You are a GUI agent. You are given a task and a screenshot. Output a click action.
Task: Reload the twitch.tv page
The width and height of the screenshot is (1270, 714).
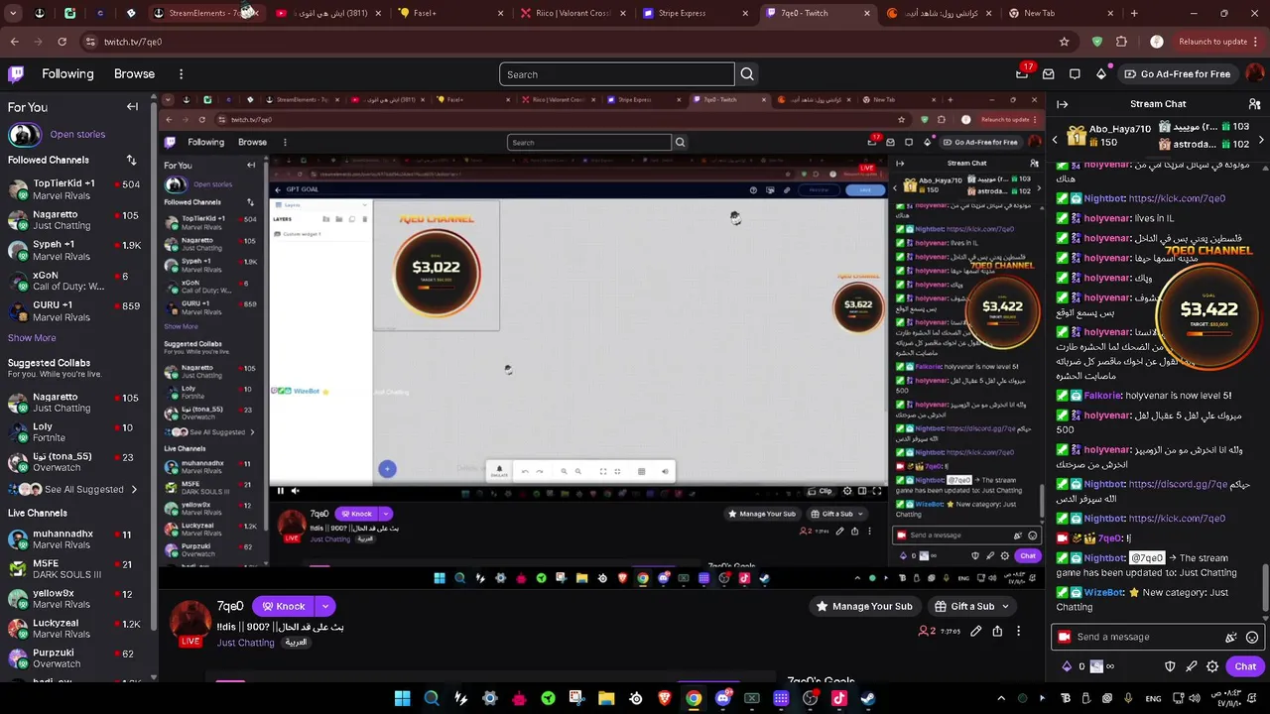[x=62, y=42]
